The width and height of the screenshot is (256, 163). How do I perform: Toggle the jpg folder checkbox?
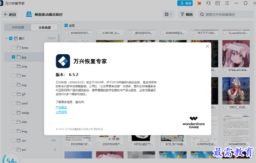[13, 57]
